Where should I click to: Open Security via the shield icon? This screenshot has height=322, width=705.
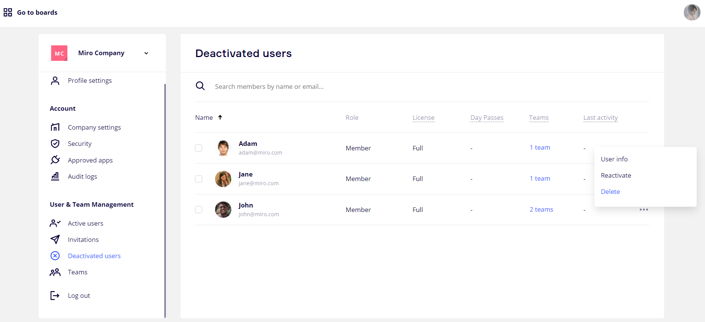(x=55, y=144)
